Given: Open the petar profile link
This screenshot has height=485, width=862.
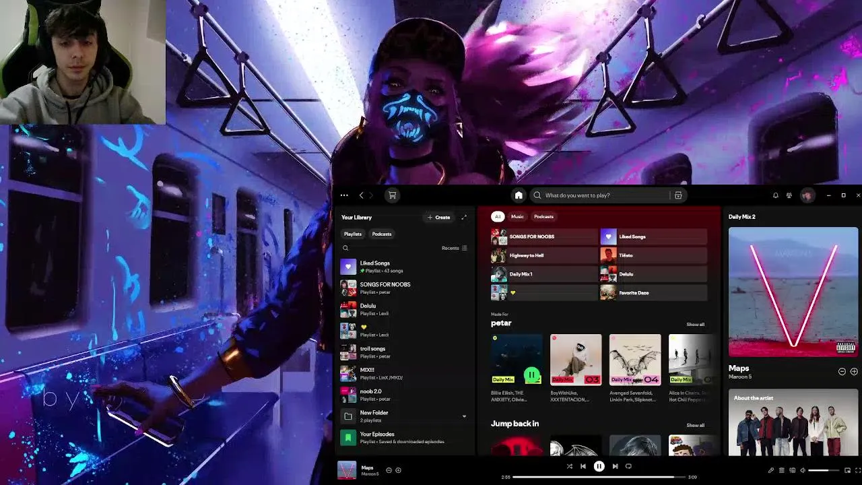Looking at the screenshot, I should [501, 323].
